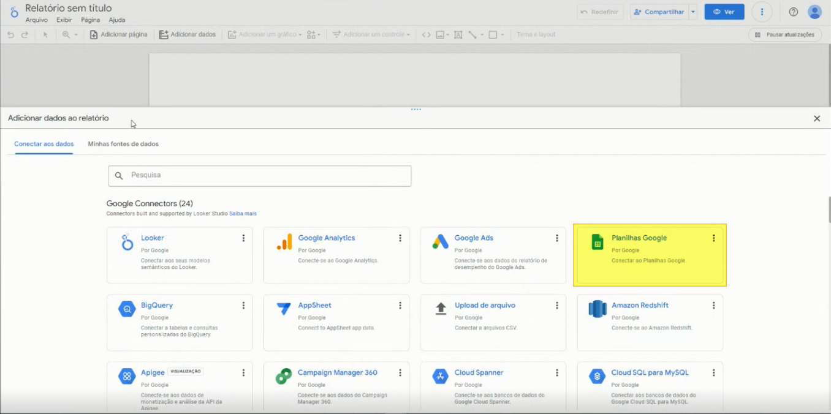Open options menu for Upload de arquivo

coord(557,306)
